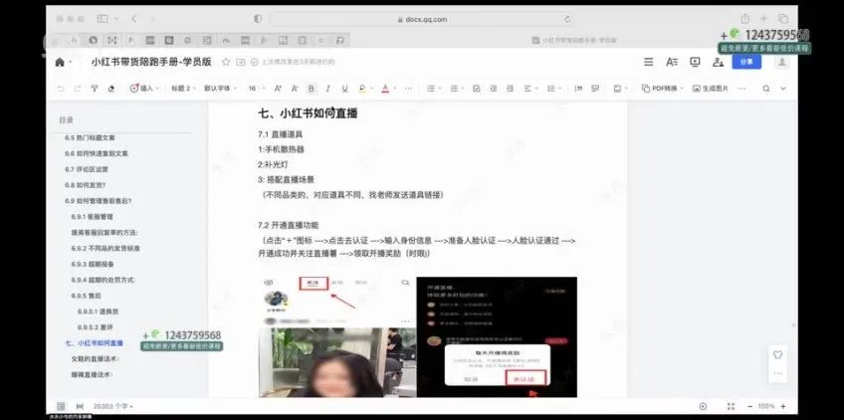Click the home icon in document header

60,62
